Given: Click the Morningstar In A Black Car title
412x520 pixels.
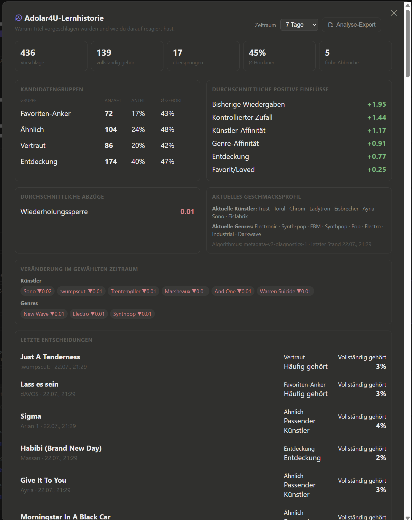Looking at the screenshot, I should click(66, 517).
